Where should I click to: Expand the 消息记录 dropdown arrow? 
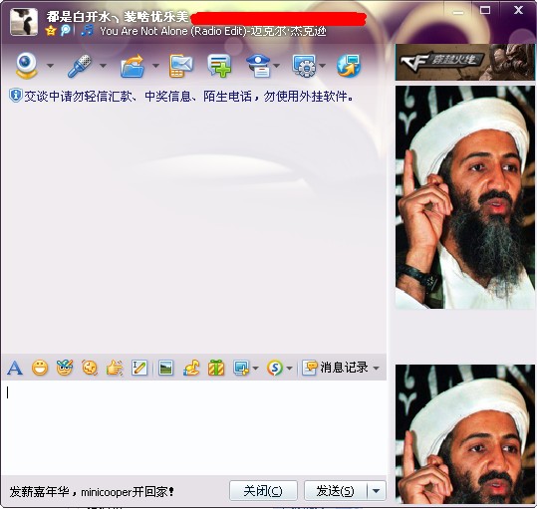coord(376,369)
